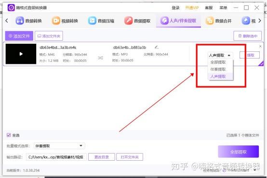267x178 pixels.
Task: Switch to the 视频转换 tab
Action: coord(65,21)
